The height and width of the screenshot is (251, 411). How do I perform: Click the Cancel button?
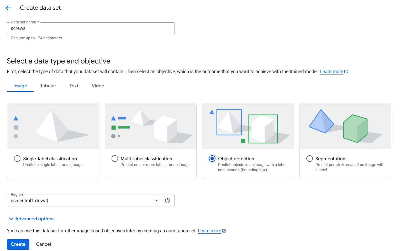click(43, 244)
